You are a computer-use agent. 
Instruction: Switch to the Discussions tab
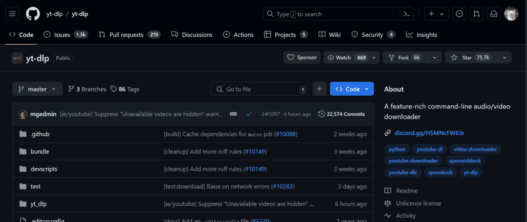pos(191,35)
